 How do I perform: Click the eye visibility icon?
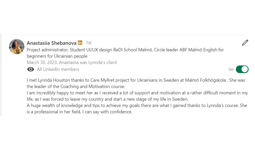coord(31,69)
